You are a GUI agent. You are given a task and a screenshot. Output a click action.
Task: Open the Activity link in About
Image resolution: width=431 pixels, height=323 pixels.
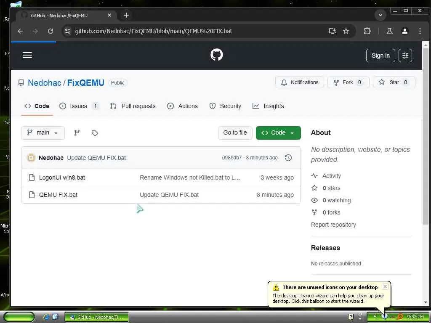pyautogui.click(x=332, y=176)
